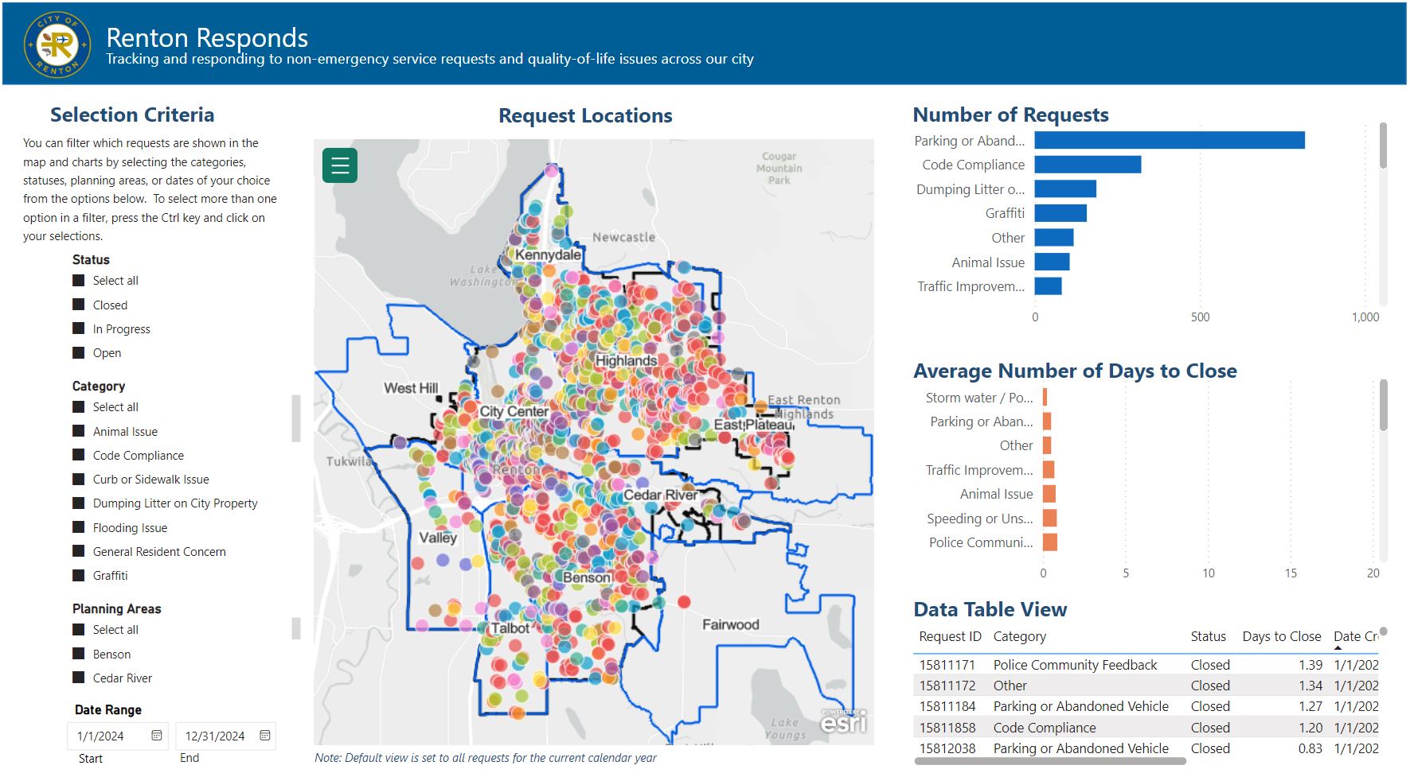Check the Closed status filter
Screen dimensions: 1410x777
pos(78,305)
